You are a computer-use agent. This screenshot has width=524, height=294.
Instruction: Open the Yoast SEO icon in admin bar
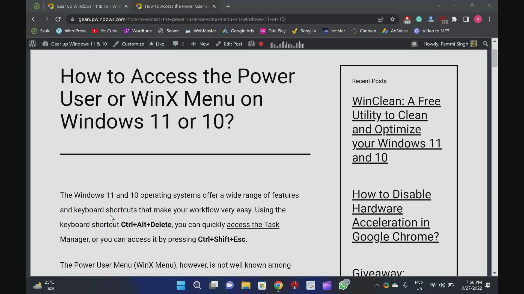pyautogui.click(x=251, y=44)
